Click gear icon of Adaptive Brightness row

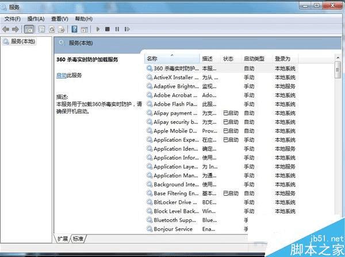pos(149,86)
